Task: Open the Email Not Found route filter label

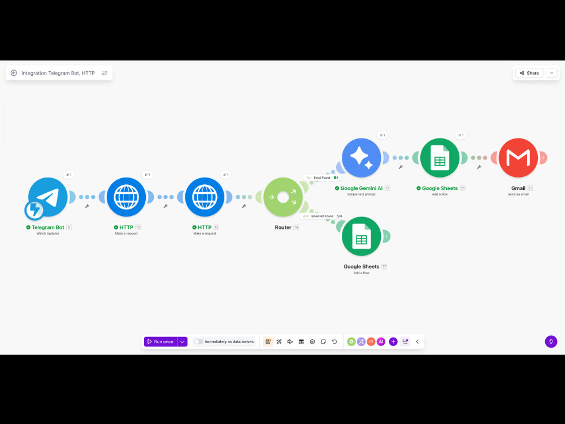Action: pos(322,217)
